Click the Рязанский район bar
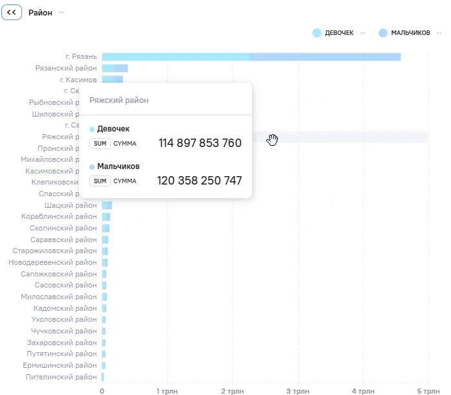 (x=115, y=69)
